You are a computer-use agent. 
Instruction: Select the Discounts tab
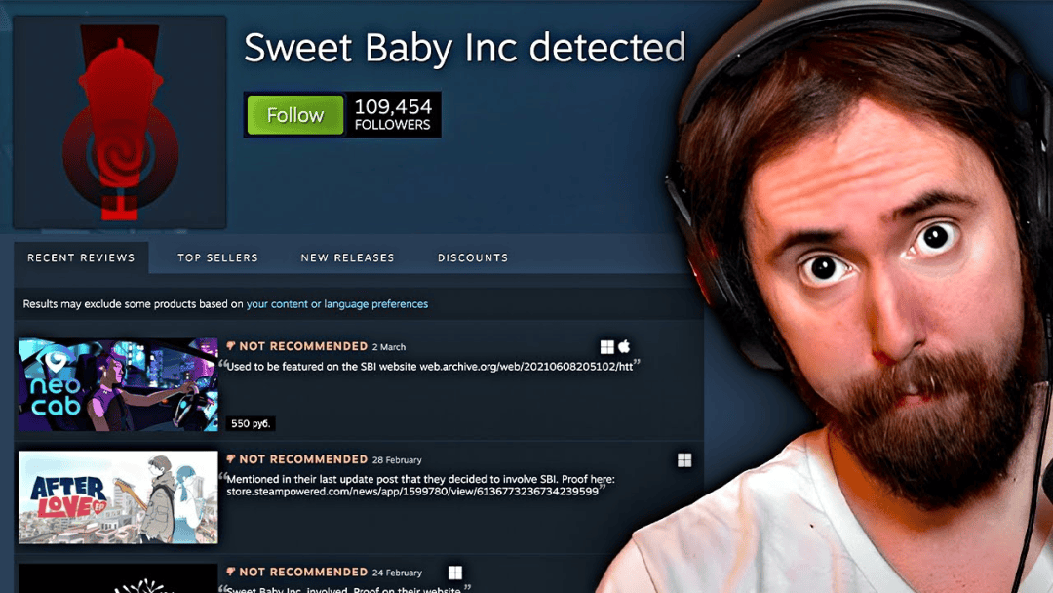click(x=473, y=257)
